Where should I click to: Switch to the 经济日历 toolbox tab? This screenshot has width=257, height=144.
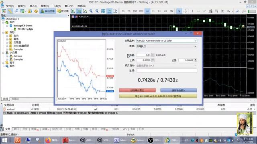57,129
